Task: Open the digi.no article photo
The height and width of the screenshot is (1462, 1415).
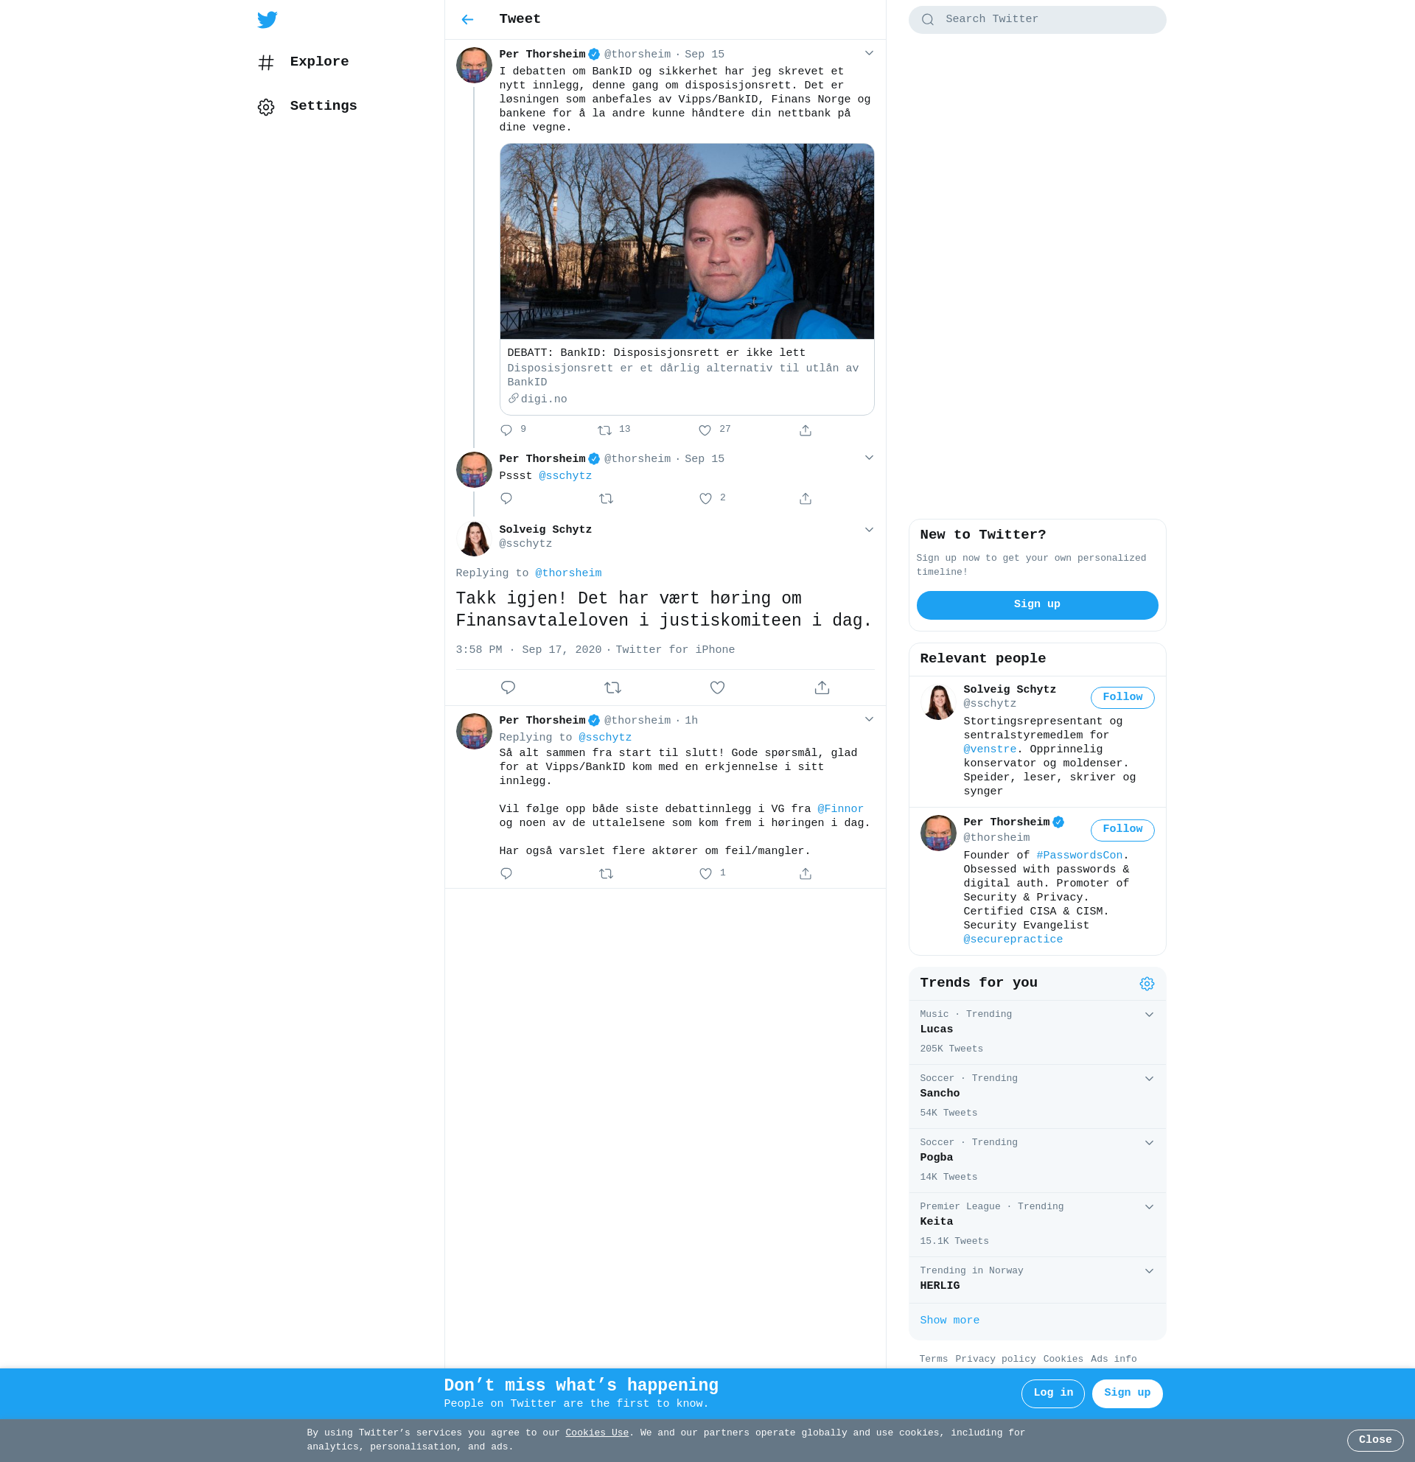Action: click(x=687, y=241)
